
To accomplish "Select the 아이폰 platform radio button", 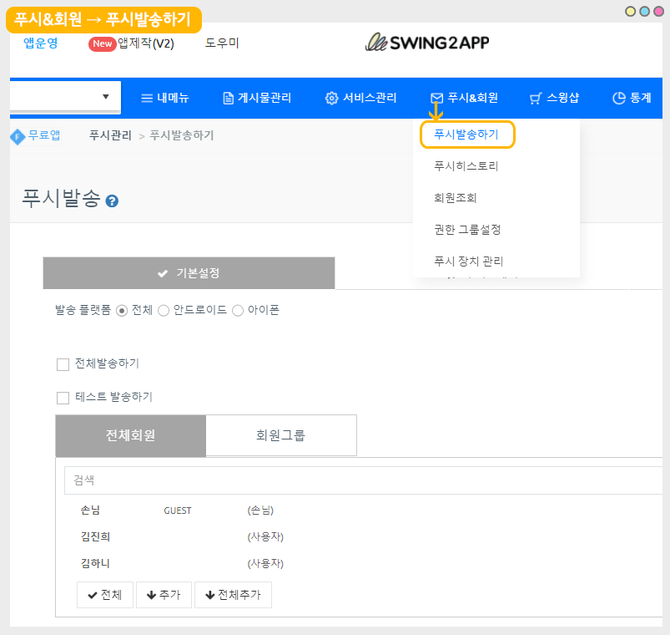I will (x=238, y=311).
